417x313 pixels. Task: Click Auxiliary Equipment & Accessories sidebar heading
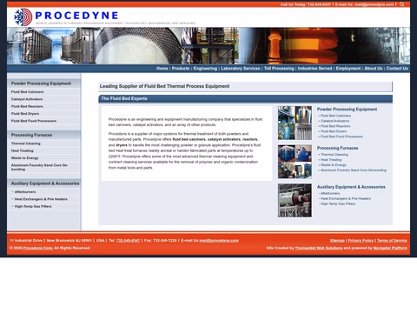(x=45, y=183)
